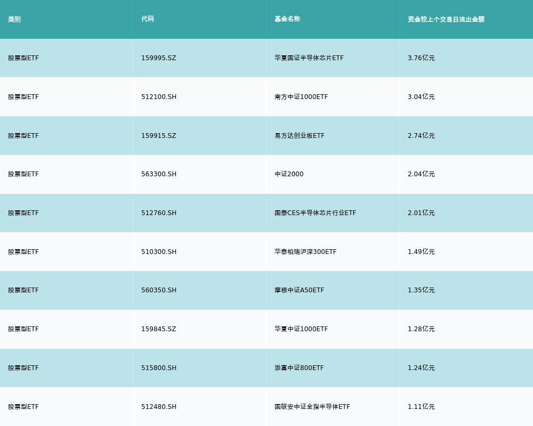Image resolution: width=533 pixels, height=426 pixels.
Task: Click fund name 添富中证800ETF
Action: pyautogui.click(x=299, y=368)
